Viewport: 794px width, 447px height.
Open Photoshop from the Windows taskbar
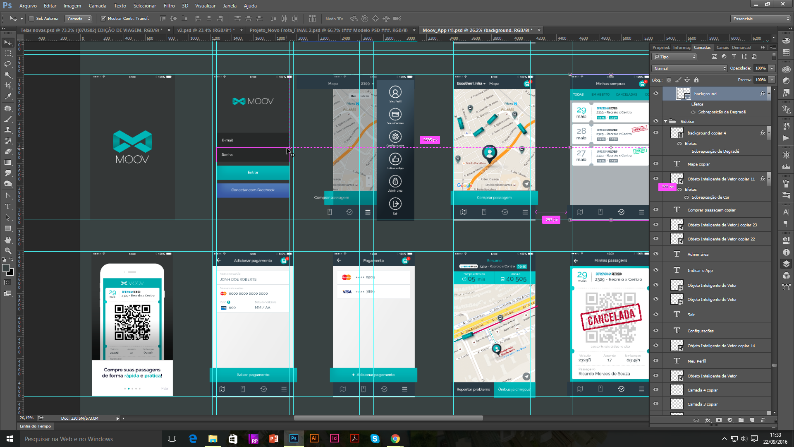click(x=294, y=439)
